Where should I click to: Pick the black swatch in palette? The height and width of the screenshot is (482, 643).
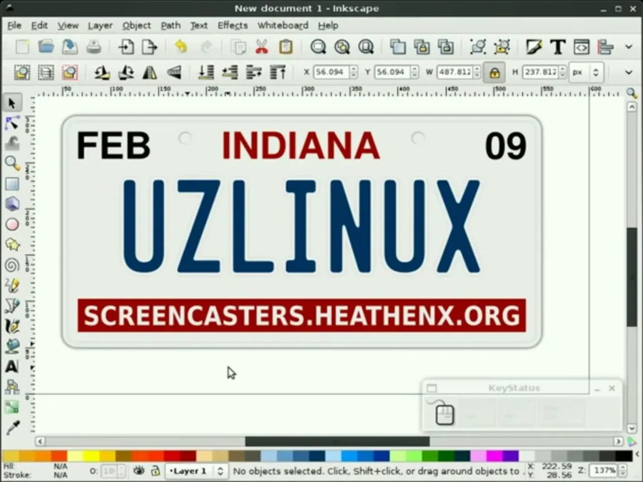tap(624, 456)
